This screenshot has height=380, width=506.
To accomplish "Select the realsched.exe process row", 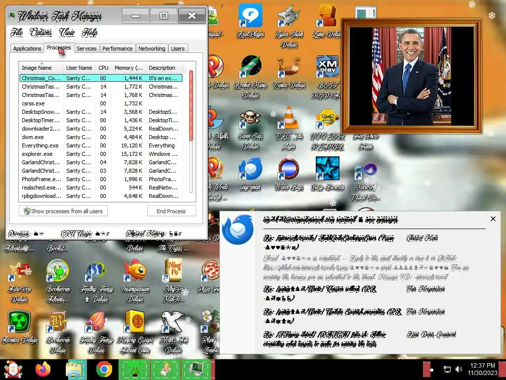I will (101, 188).
